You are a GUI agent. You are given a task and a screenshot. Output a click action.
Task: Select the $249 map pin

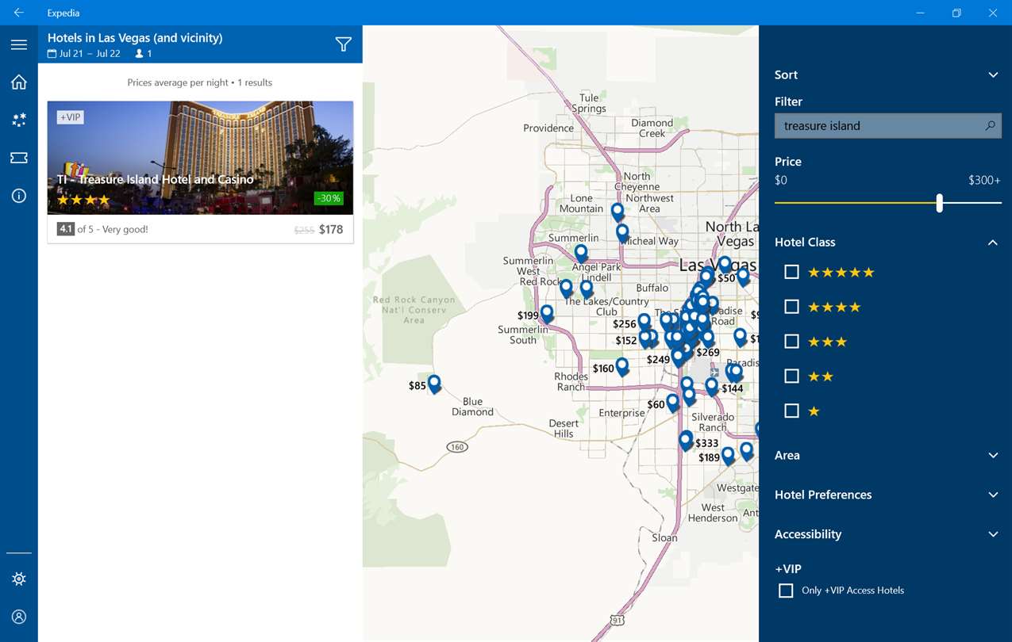tap(678, 355)
